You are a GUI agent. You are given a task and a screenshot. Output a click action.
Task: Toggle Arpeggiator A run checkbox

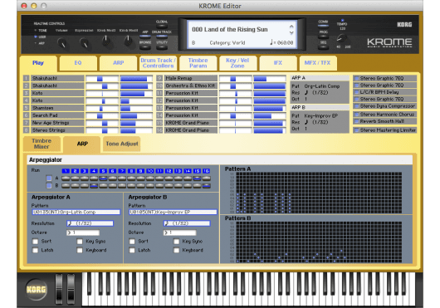(x=49, y=178)
